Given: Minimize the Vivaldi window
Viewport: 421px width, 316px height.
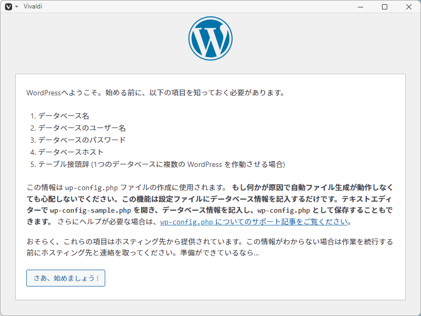Looking at the screenshot, I should point(360,6).
